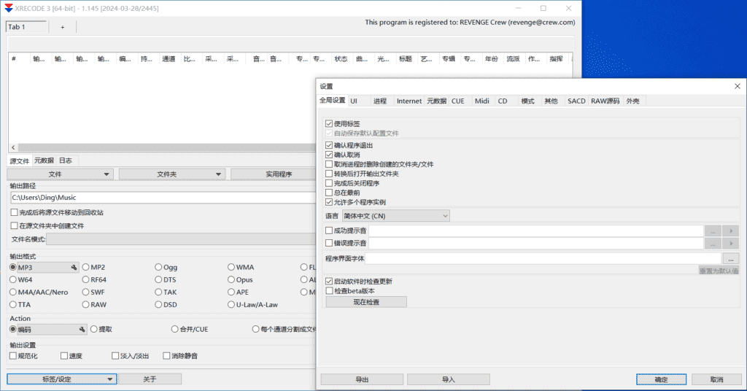
Task: Choose the 合并/CUE action option
Action: pyautogui.click(x=174, y=329)
